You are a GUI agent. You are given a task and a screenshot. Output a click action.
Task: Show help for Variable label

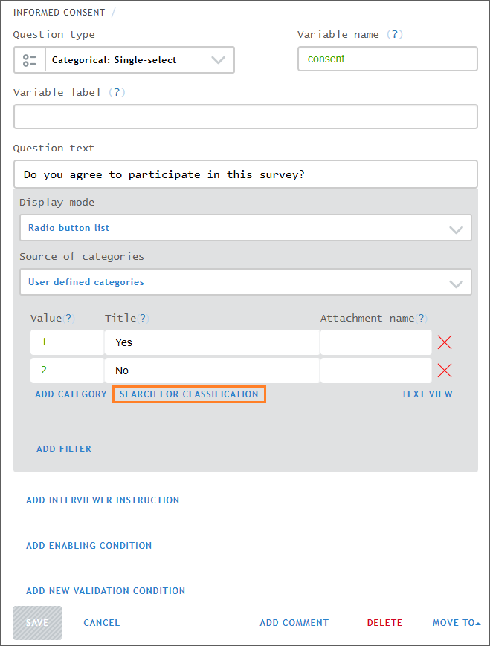click(117, 92)
